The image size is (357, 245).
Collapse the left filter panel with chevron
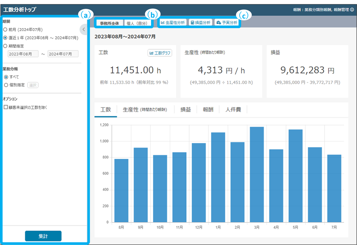pos(83,29)
